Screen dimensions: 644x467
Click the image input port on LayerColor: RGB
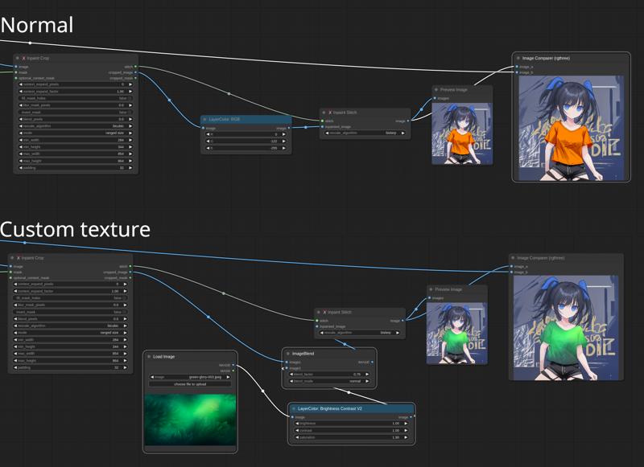tap(204, 128)
